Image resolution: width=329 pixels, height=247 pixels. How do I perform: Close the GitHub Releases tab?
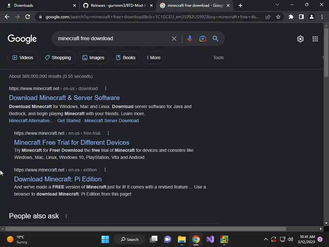pos(151,5)
